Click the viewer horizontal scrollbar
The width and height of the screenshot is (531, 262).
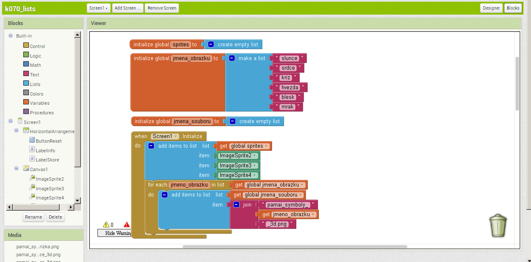click(295, 247)
